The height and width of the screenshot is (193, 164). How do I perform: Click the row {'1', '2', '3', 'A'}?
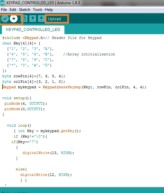30,49
